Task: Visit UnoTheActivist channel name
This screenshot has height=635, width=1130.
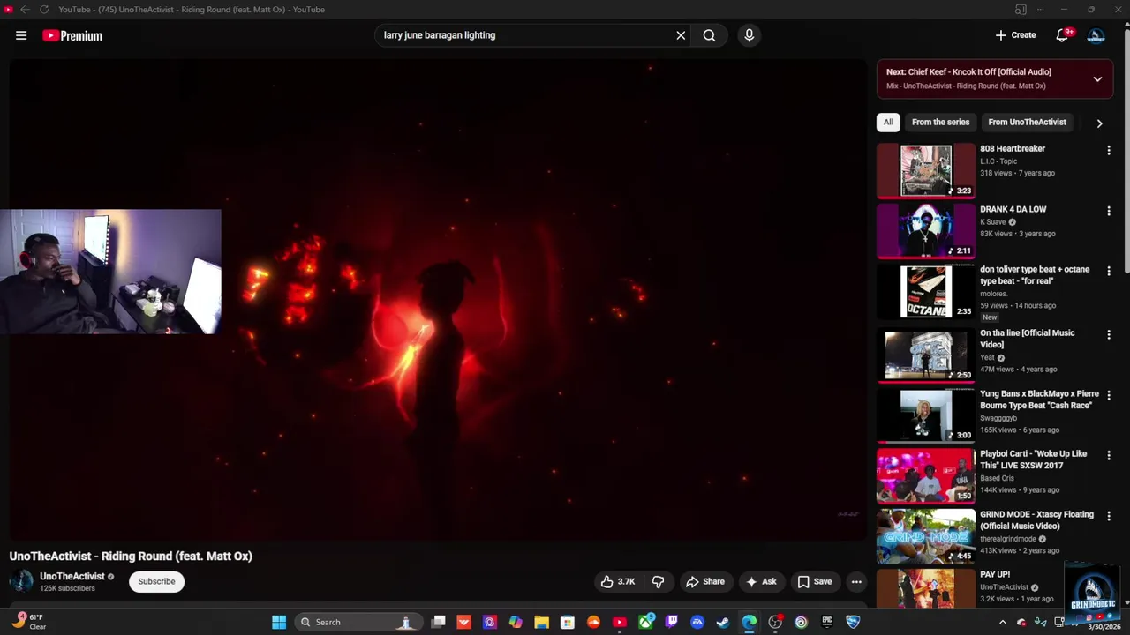Action: [x=72, y=577]
